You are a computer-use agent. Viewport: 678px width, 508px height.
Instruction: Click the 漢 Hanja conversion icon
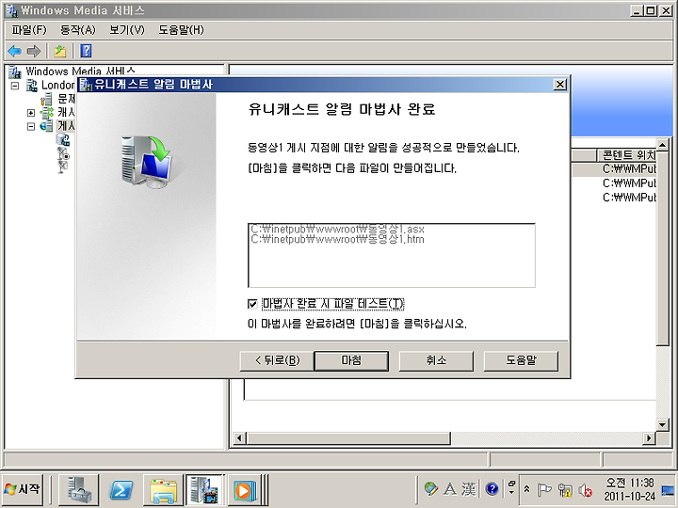469,489
